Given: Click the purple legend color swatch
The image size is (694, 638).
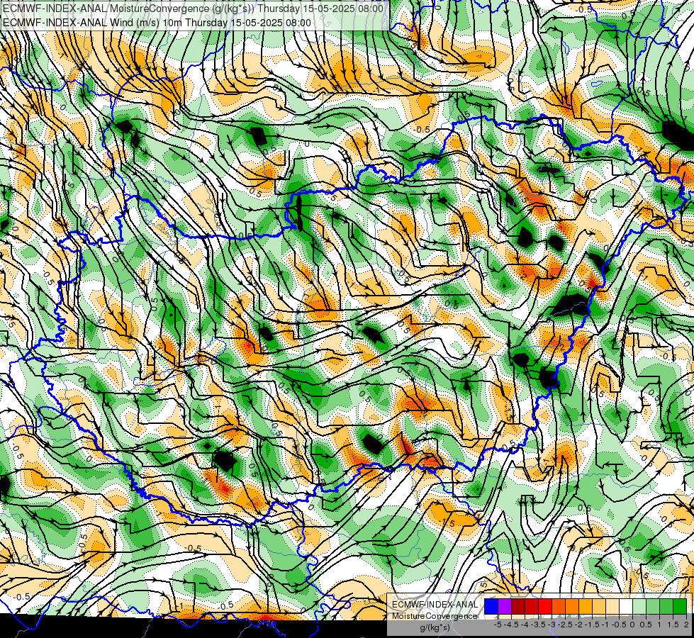Looking at the screenshot, I should coord(505,606).
